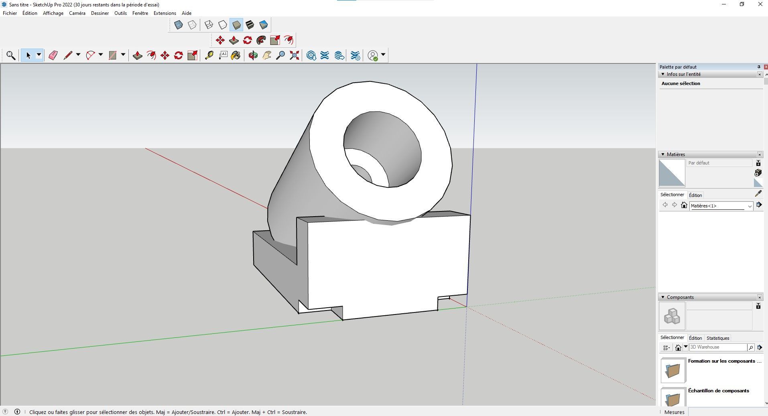Switch to Wireframe display style

point(209,25)
